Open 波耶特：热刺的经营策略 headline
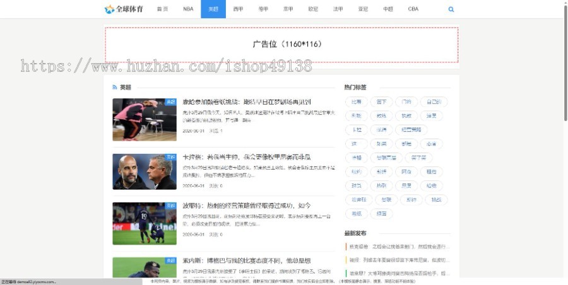Image resolution: width=568 pixels, height=285 pixels. (247, 206)
